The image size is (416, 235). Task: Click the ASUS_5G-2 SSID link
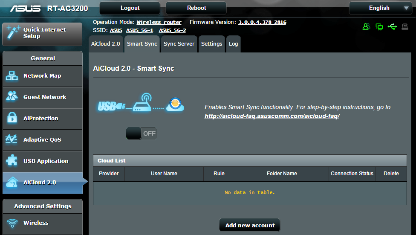[173, 30]
